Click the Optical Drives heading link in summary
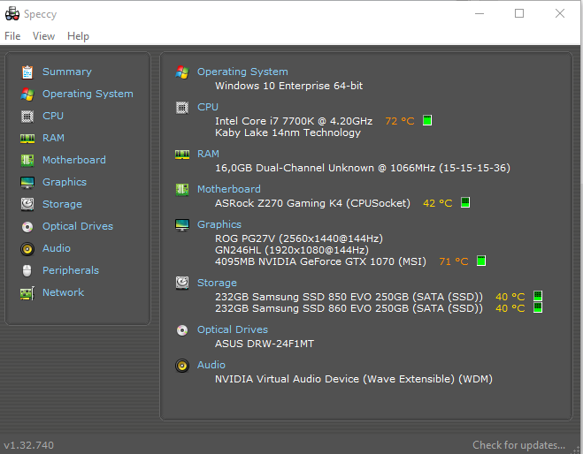 (233, 329)
